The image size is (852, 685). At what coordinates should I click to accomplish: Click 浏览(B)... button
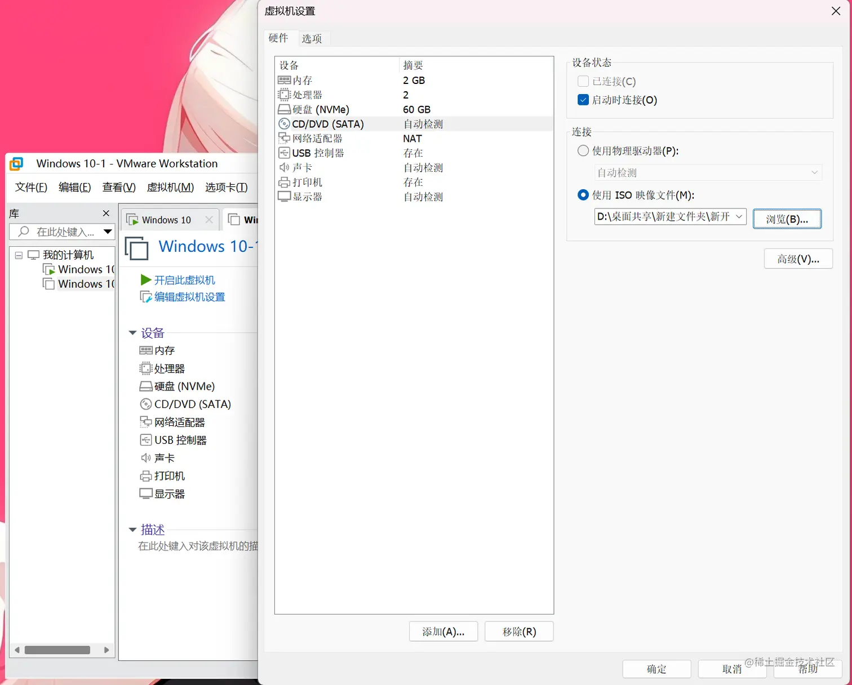(x=787, y=219)
